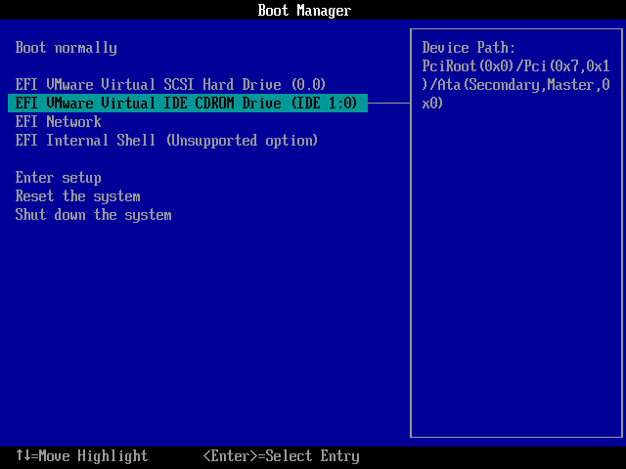Choose Reset the system
Screen dimensions: 626x469
(78, 196)
